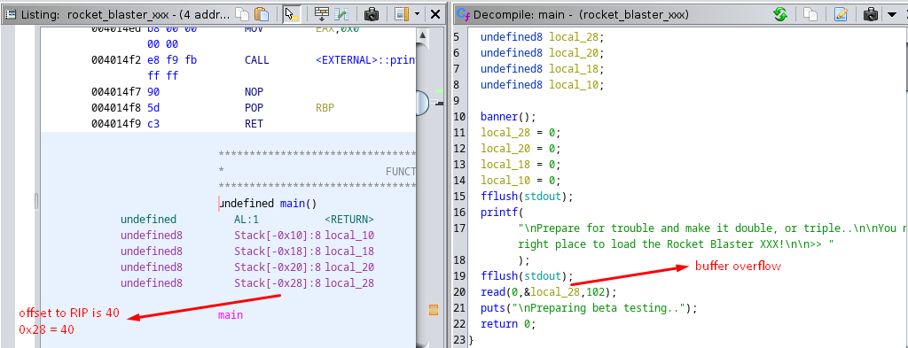Click the Paste icon in Listing toolbar
This screenshot has width=908, height=348.
point(262,13)
